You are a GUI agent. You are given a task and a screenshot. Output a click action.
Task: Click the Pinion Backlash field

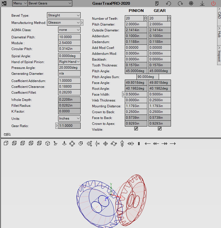tap(136, 59)
